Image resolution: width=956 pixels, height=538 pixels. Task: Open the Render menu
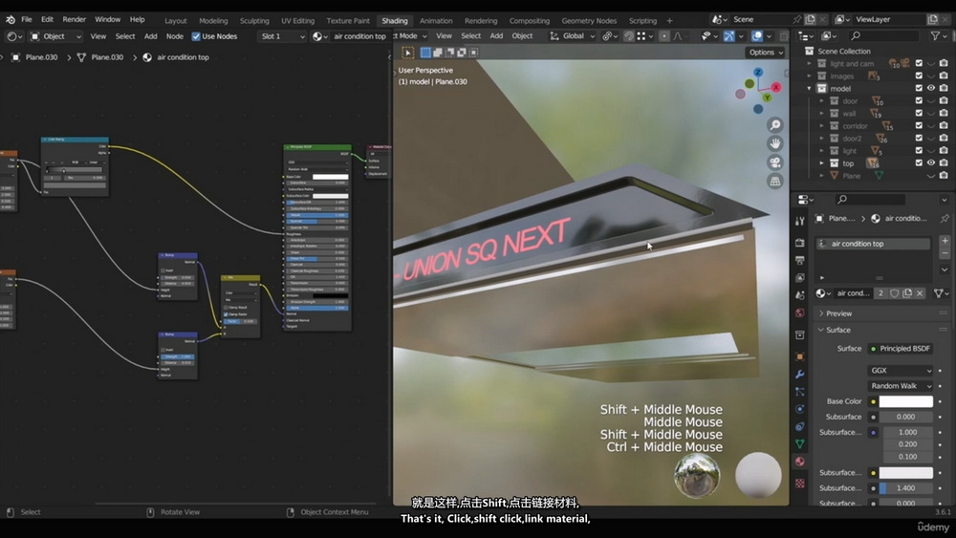75,19
